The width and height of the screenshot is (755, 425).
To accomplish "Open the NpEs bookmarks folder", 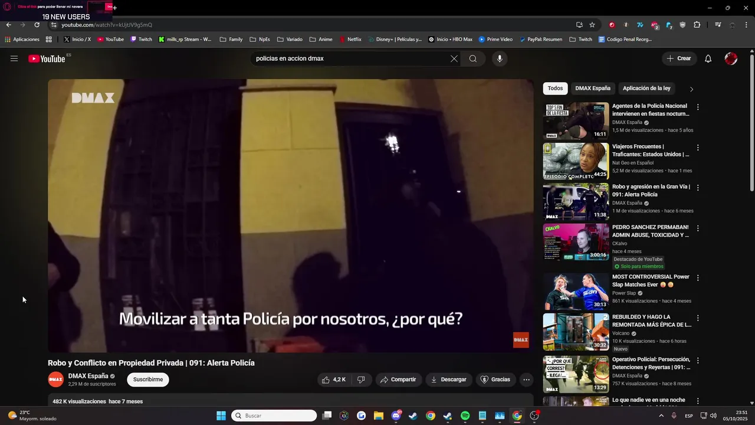I will pos(260,40).
